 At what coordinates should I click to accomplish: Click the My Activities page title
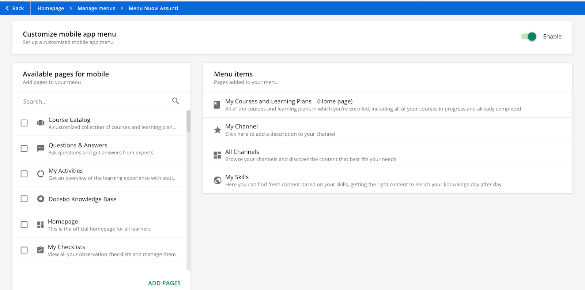click(65, 170)
